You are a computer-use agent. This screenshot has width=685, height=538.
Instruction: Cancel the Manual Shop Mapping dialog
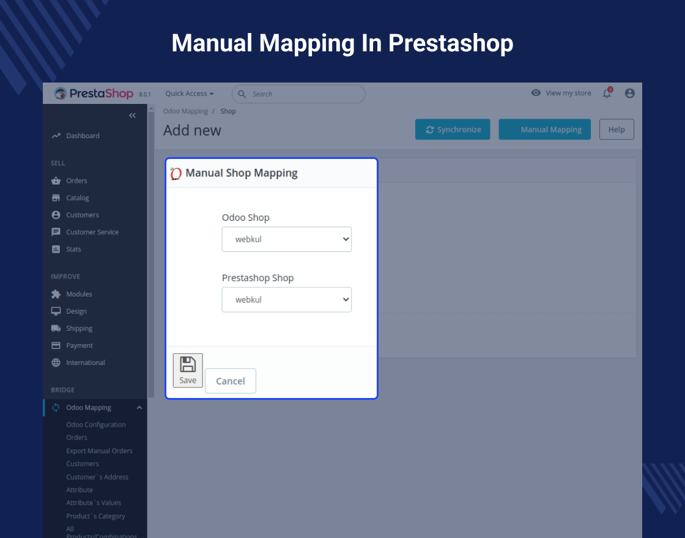click(x=230, y=381)
